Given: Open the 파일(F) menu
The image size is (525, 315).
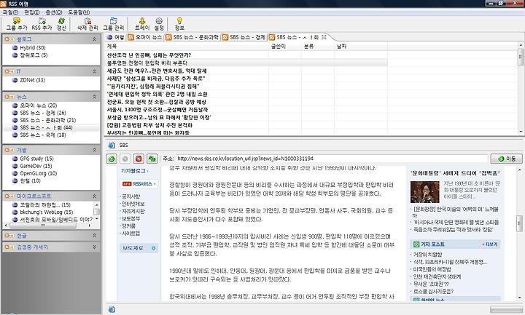Looking at the screenshot, I should 11,12.
